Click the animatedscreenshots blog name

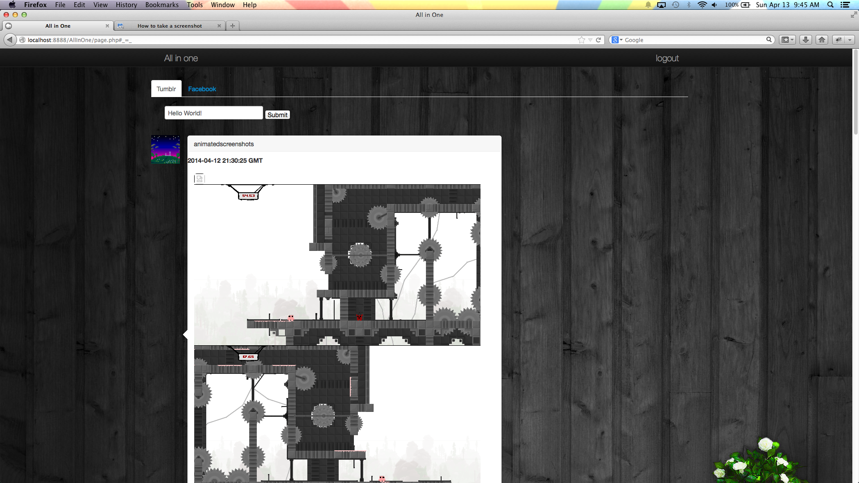tap(224, 144)
